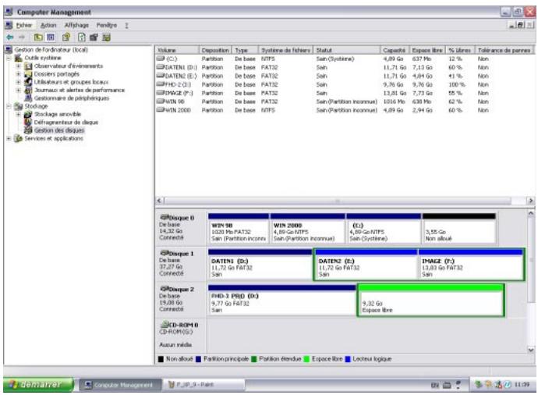Select Gestion des disques in the tree
The width and height of the screenshot is (538, 395).
click(59, 130)
